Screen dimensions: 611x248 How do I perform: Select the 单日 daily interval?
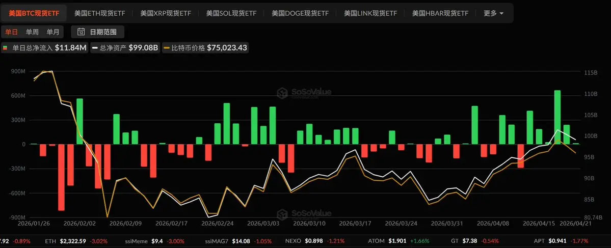click(x=11, y=32)
